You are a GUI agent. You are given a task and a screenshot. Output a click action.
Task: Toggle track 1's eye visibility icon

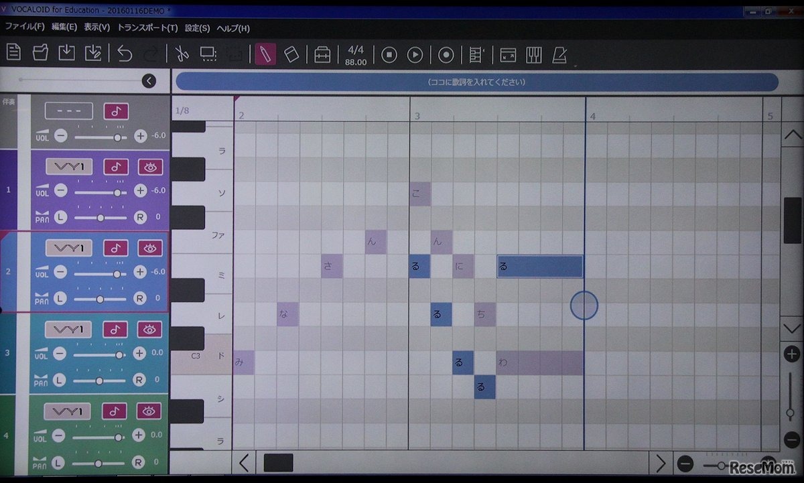tap(150, 167)
